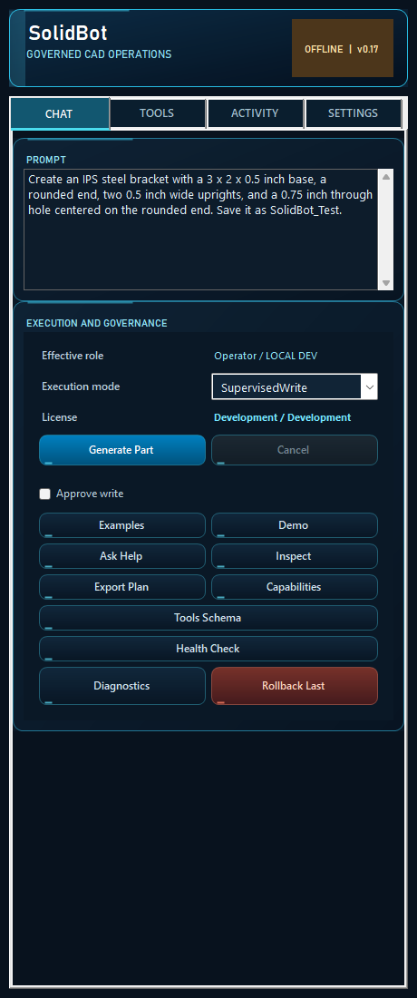This screenshot has width=417, height=998.
Task: Switch to the CHAT tab
Action: point(60,114)
